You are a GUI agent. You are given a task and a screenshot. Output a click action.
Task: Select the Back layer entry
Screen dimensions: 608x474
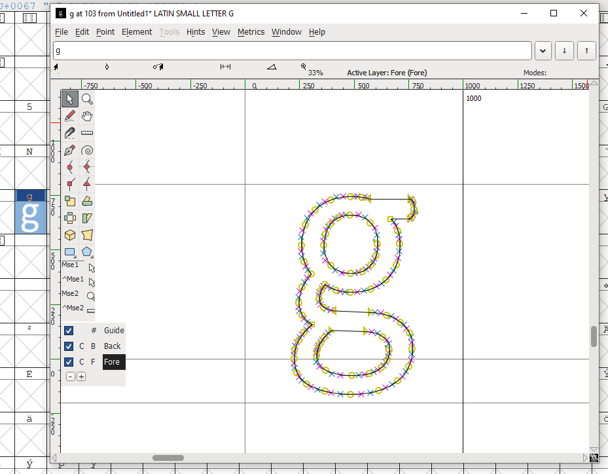112,346
